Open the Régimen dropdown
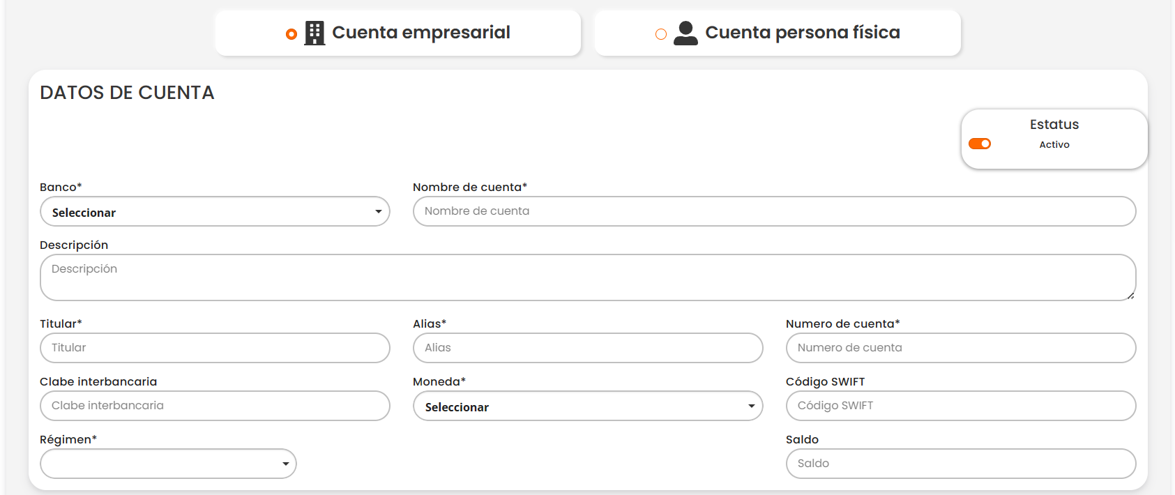Viewport: 1175px width, 495px height. [168, 464]
